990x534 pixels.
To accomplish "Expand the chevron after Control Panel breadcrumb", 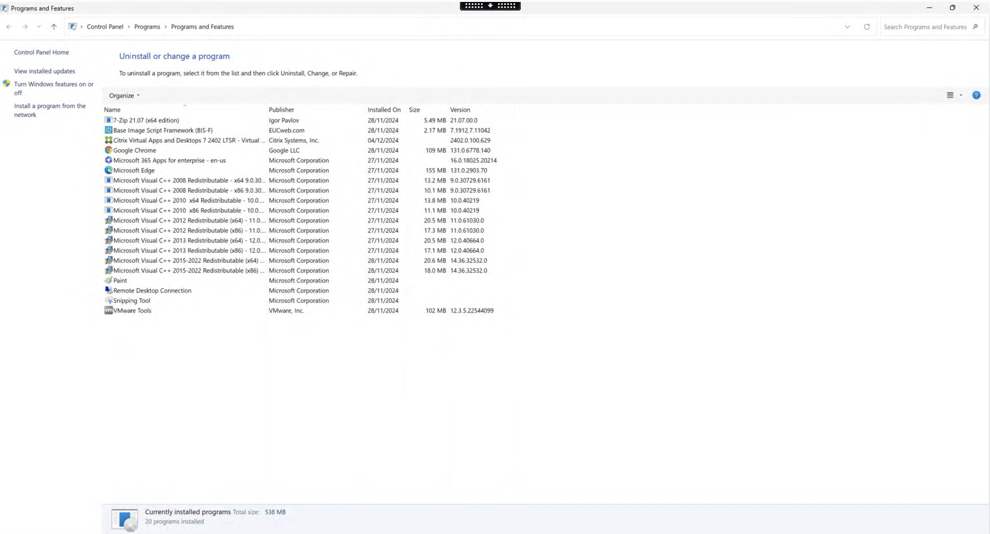I will coord(129,27).
